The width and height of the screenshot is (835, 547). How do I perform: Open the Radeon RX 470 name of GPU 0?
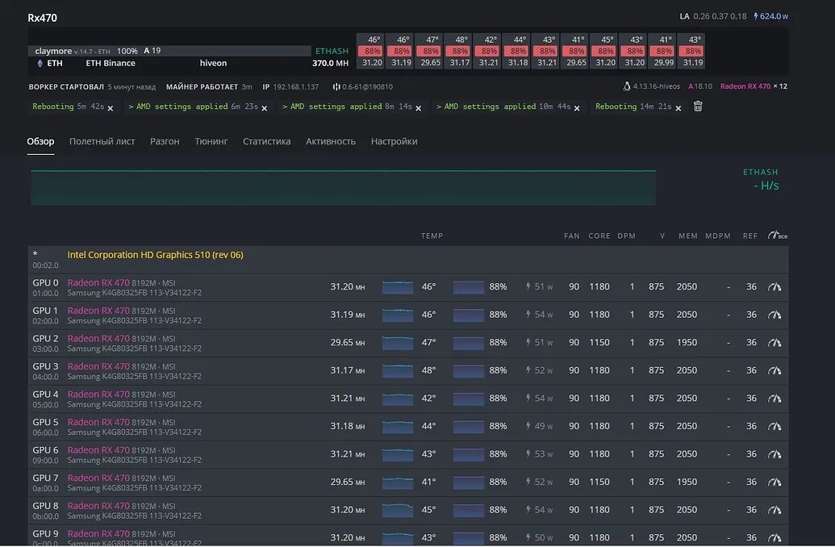(x=98, y=283)
